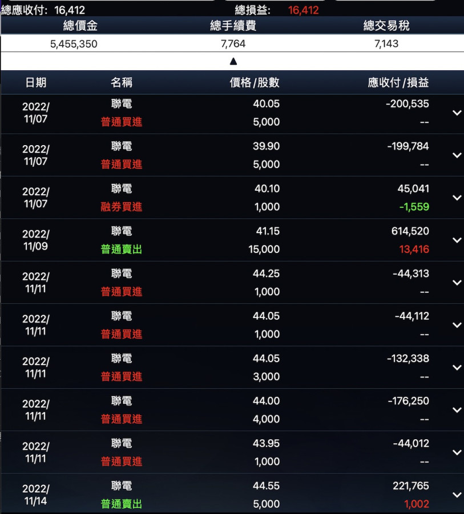The width and height of the screenshot is (464, 514).
Task: Click the price 44.00
Action: click(266, 400)
